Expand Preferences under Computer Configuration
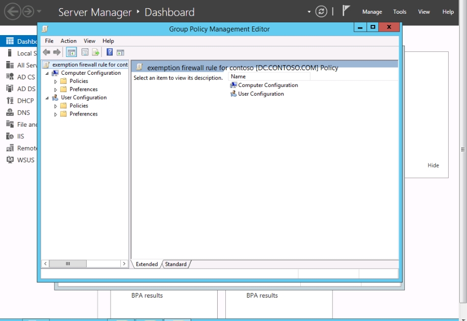Screen dimensions: 467x321 [x=56, y=90]
